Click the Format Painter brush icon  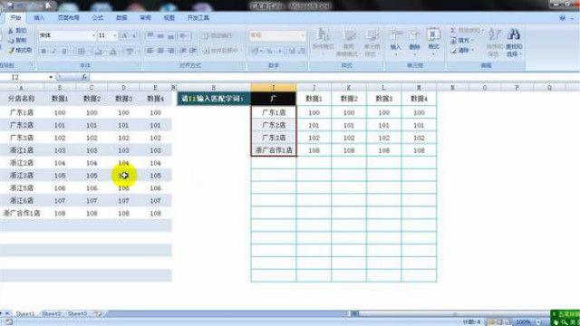click(11, 50)
